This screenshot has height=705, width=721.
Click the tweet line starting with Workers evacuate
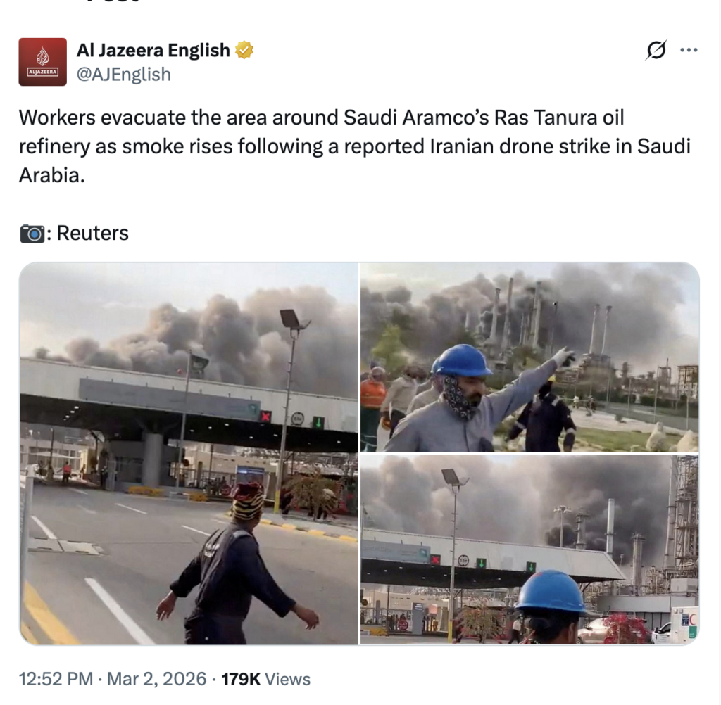(321, 118)
